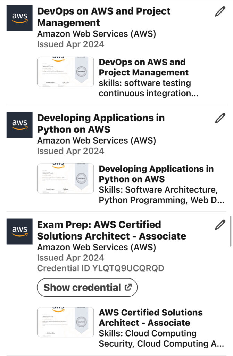233x356 pixels.
Task: Open AWS Certified Solutions Architect certificate thumbnail
Action: pos(66,322)
